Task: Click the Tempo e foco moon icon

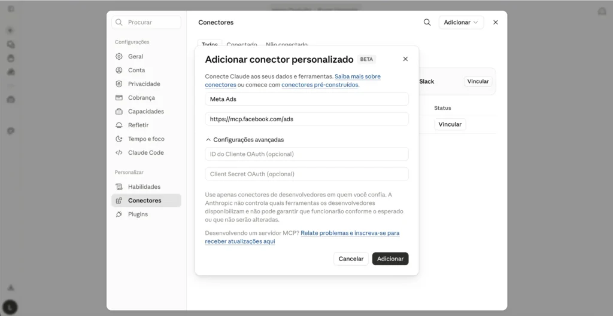Action: click(x=119, y=139)
